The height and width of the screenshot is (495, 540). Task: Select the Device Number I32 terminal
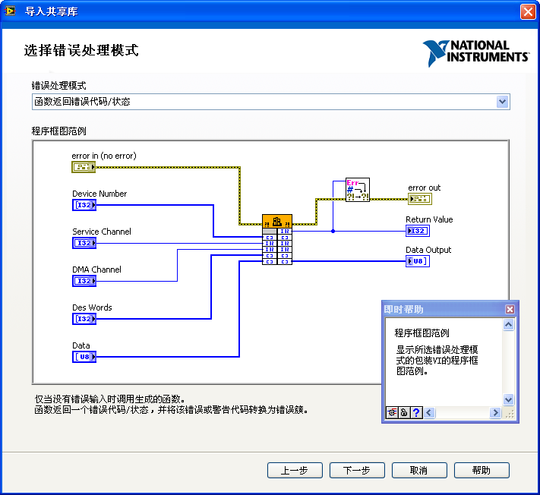[x=84, y=205]
